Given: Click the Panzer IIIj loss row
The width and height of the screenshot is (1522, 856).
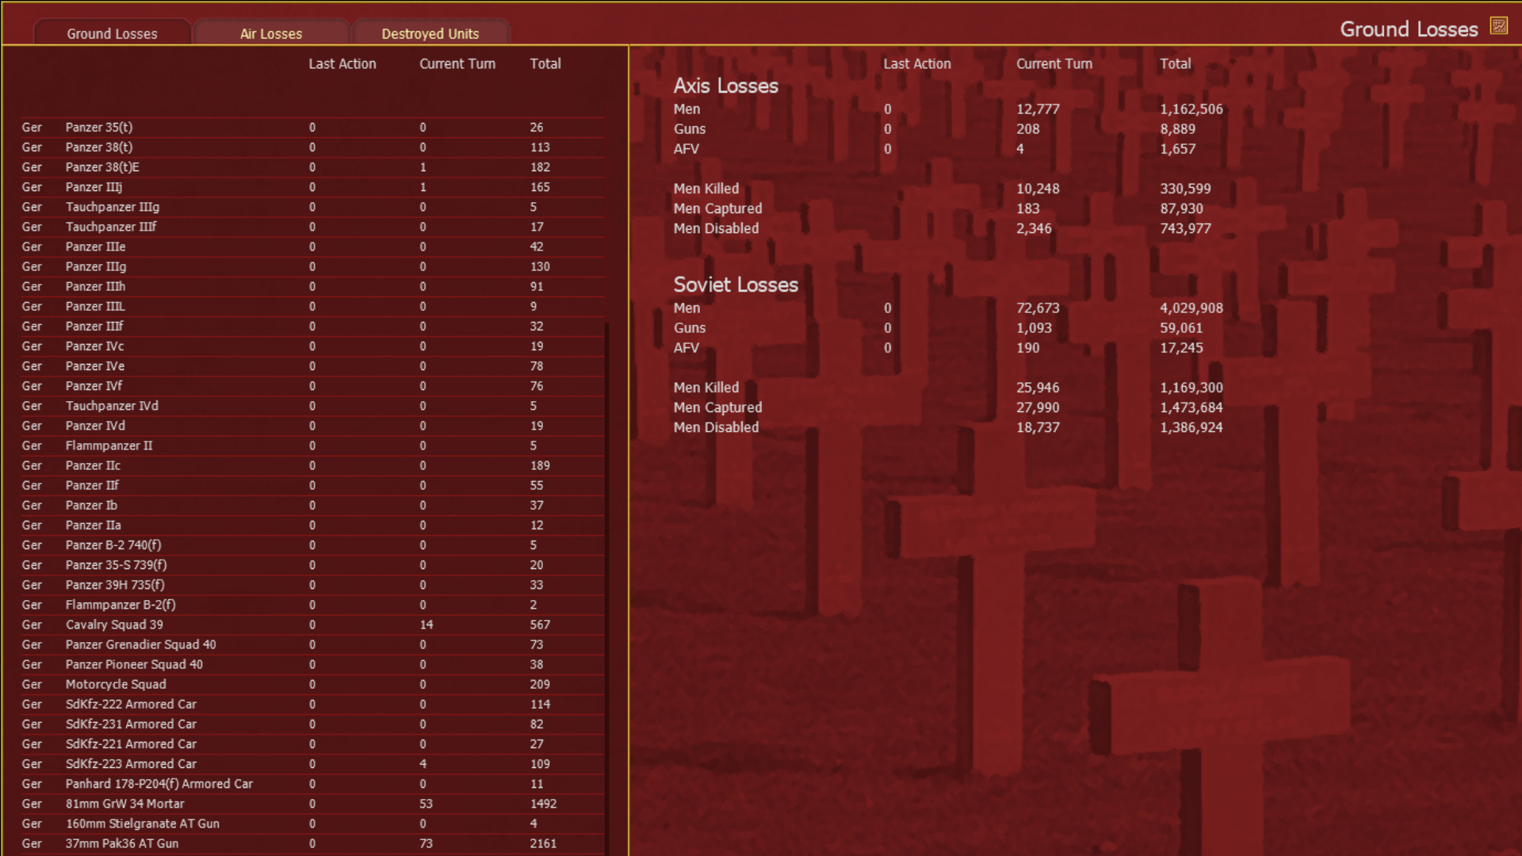Looking at the screenshot, I should click(94, 187).
